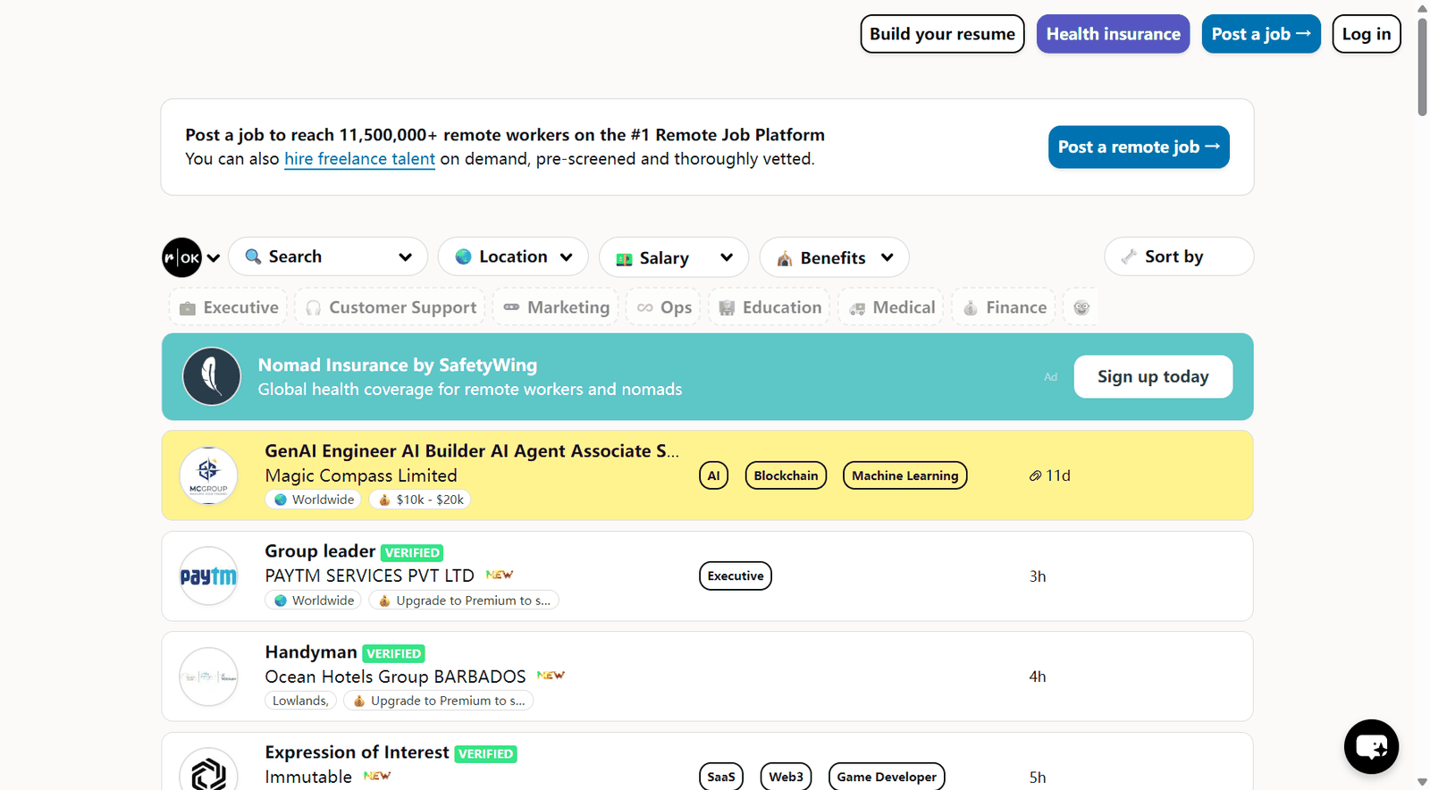Viewport: 1430px width, 790px height.
Task: Open the Group leader job listing
Action: click(320, 551)
